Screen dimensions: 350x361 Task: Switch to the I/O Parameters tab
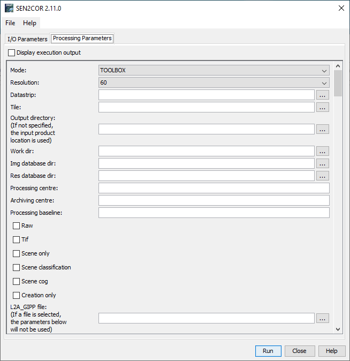tap(27, 39)
